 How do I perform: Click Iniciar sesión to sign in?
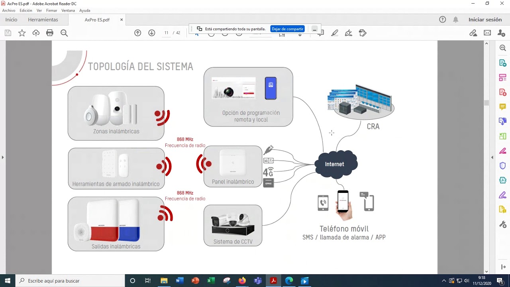point(485,20)
